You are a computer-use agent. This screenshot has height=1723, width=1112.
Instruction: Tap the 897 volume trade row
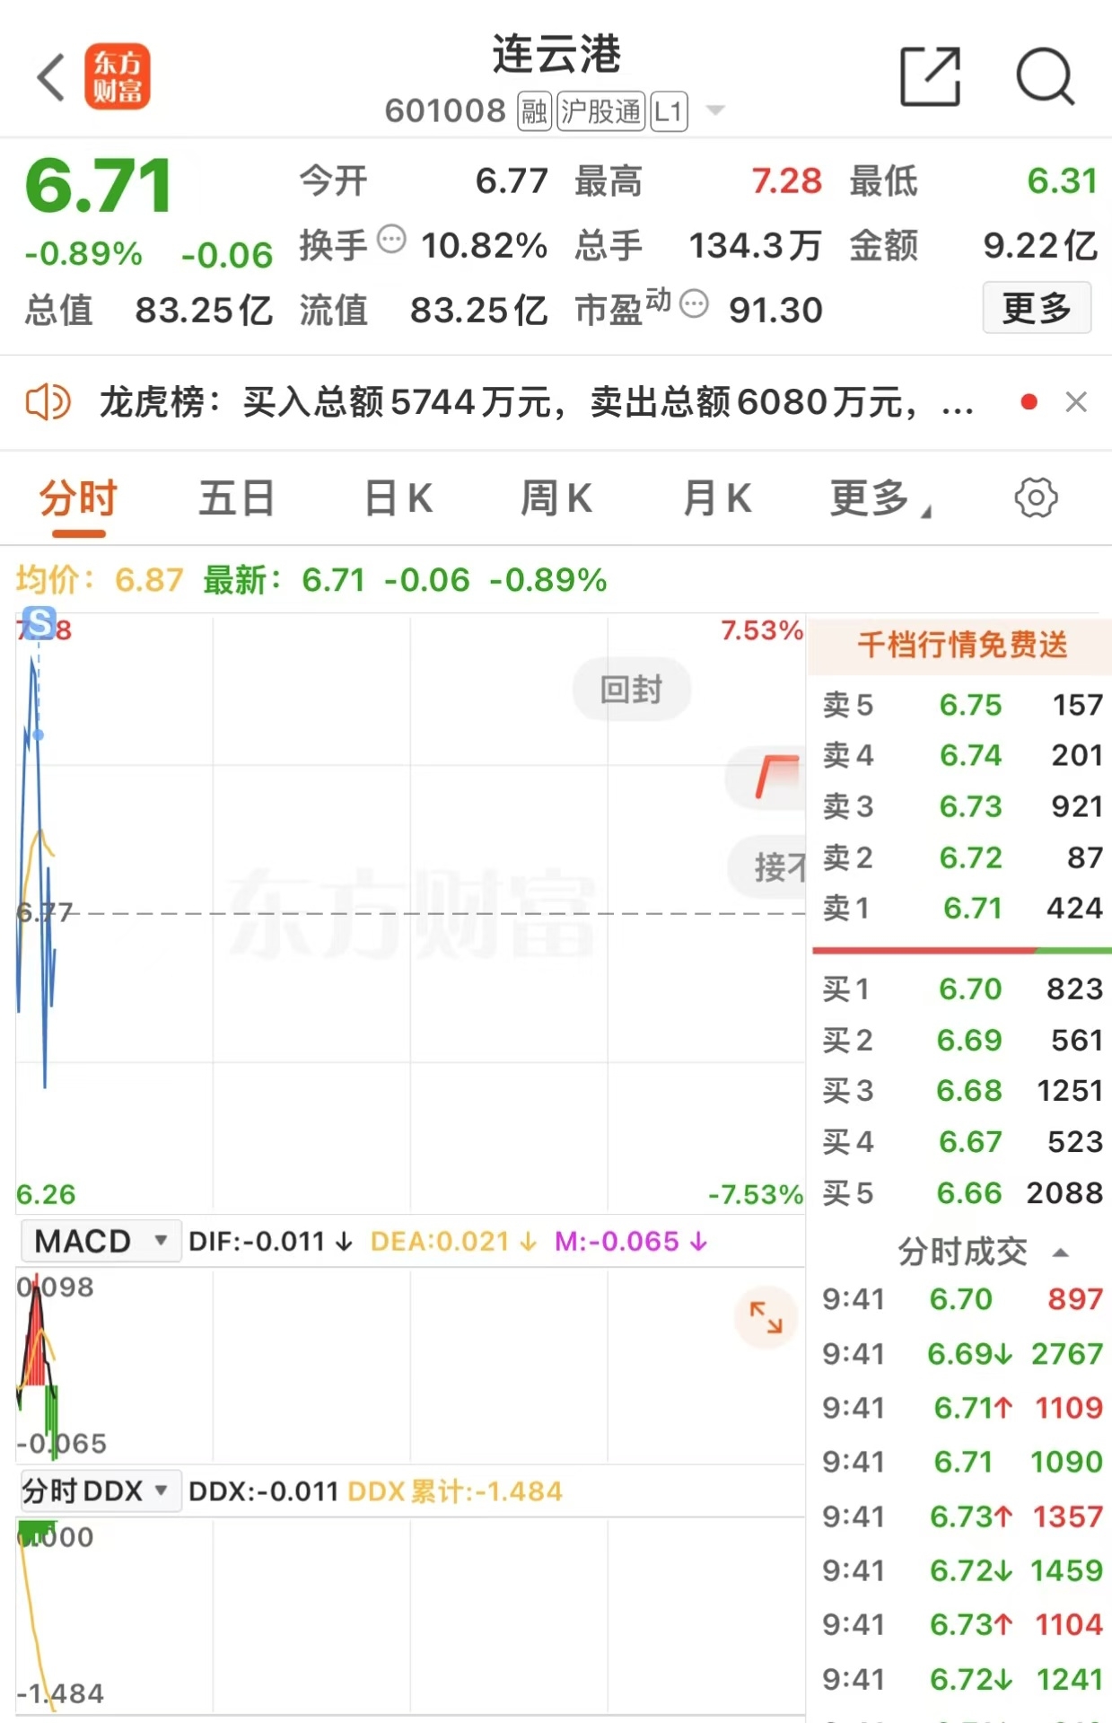961,1299
